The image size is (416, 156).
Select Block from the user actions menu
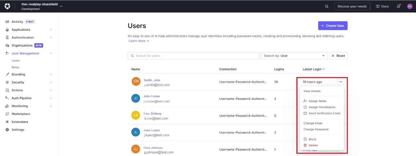click(312, 139)
